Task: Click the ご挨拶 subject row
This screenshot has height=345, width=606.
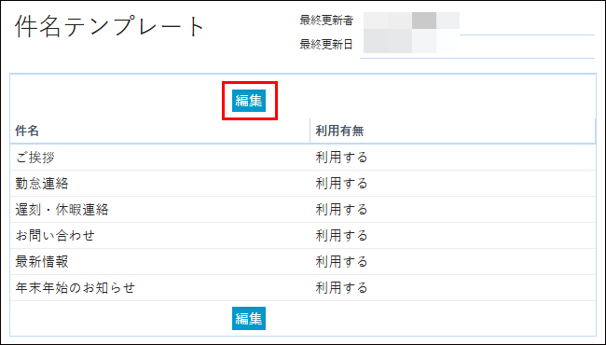Action: tap(303, 158)
